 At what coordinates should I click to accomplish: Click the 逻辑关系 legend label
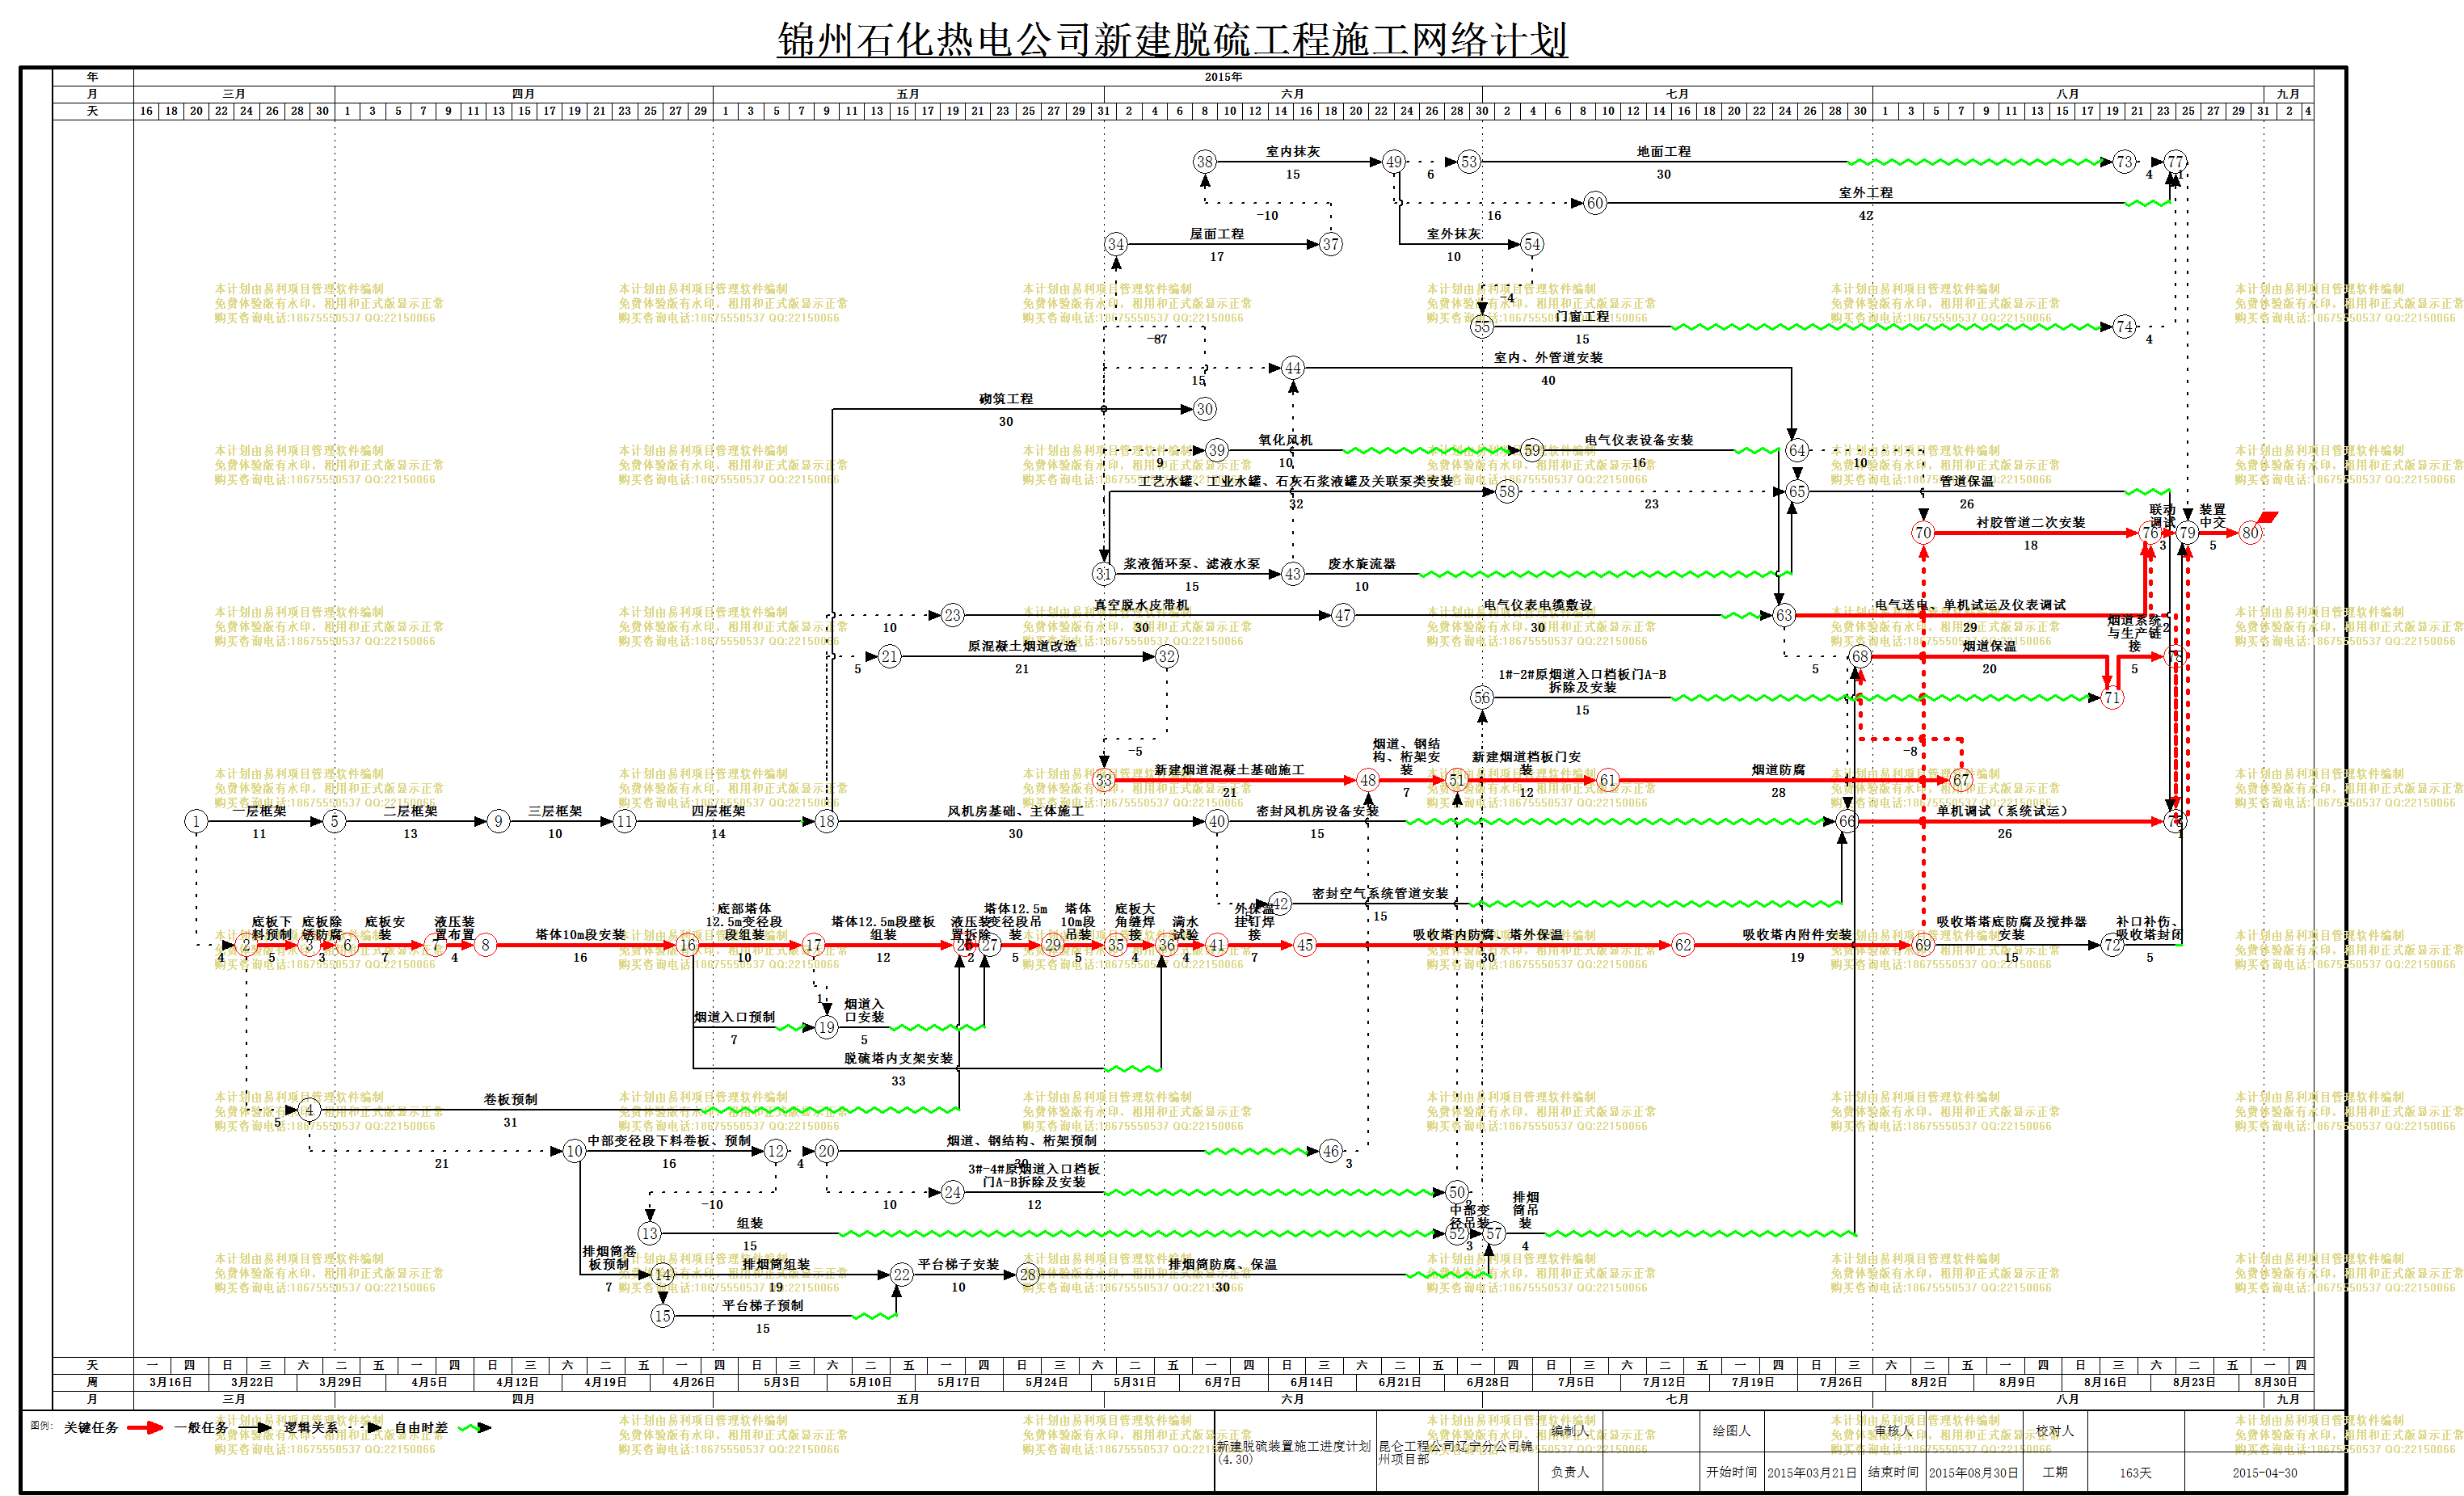311,1428
